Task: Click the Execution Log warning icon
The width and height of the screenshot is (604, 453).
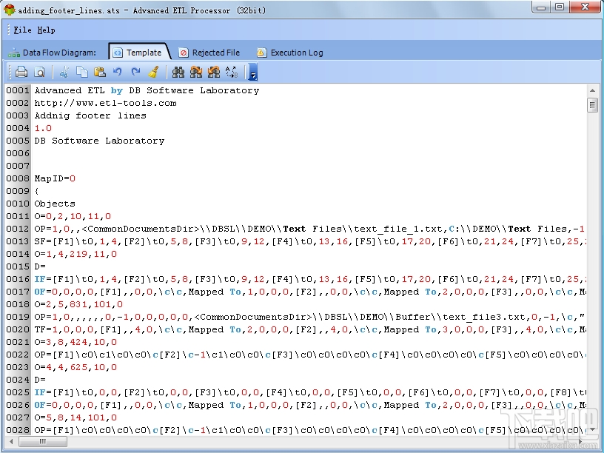Action: click(261, 53)
